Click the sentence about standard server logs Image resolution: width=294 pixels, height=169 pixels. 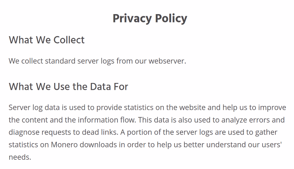97,61
